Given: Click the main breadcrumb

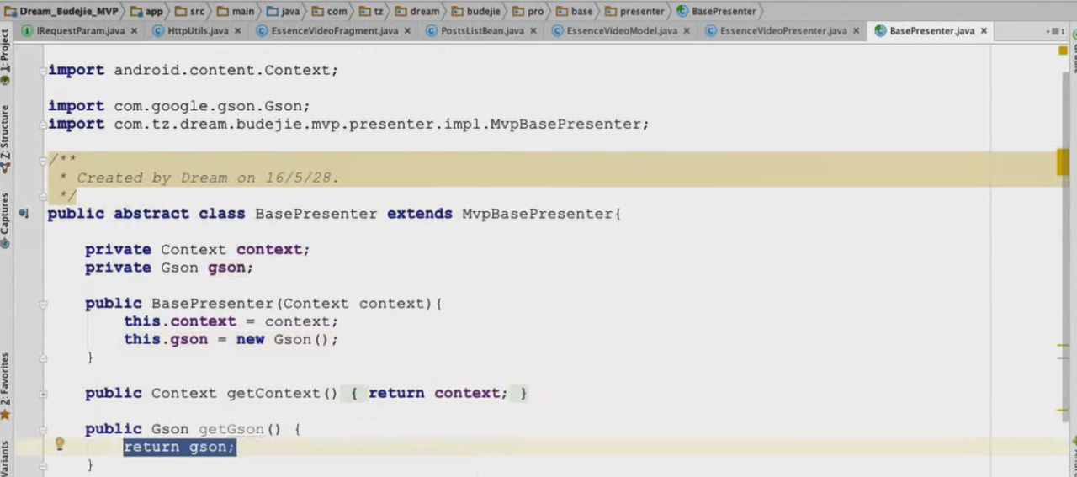Looking at the screenshot, I should click(236, 11).
